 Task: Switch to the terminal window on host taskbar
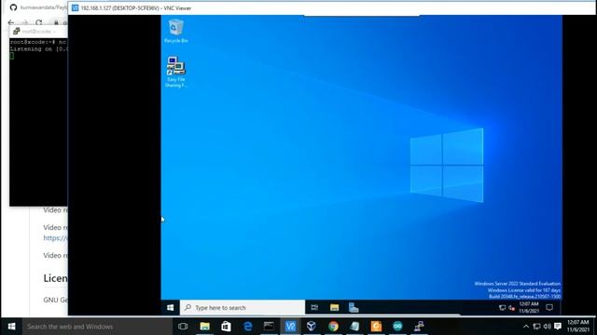tap(269, 327)
